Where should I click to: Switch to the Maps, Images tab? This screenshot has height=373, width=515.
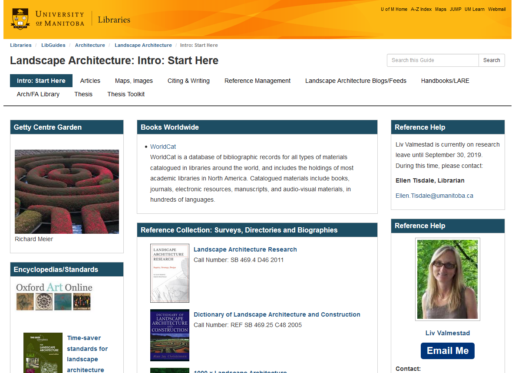pos(134,81)
